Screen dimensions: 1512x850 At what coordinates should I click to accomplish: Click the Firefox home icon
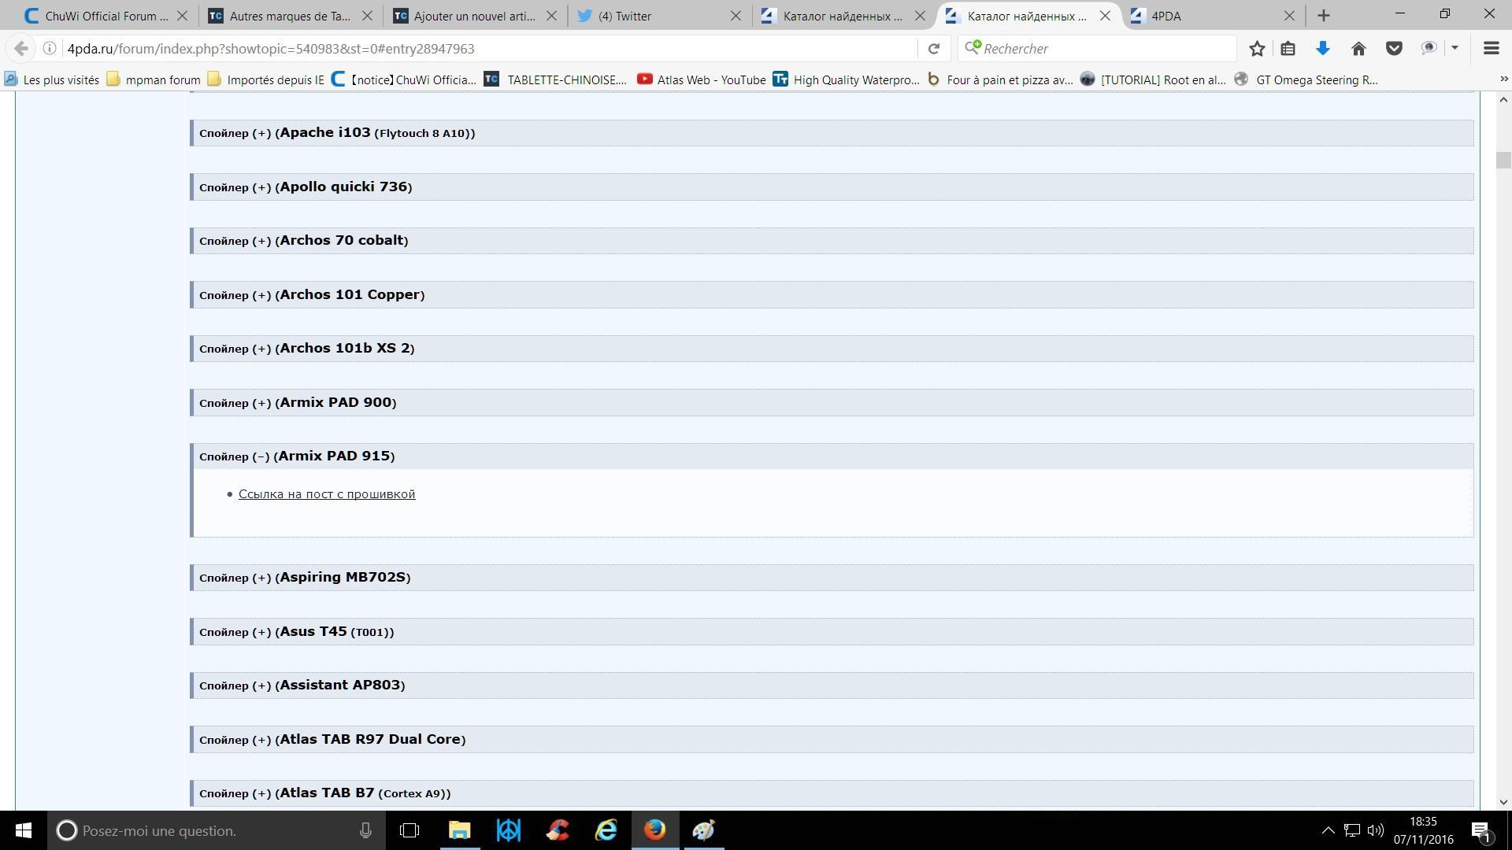coord(1358,49)
